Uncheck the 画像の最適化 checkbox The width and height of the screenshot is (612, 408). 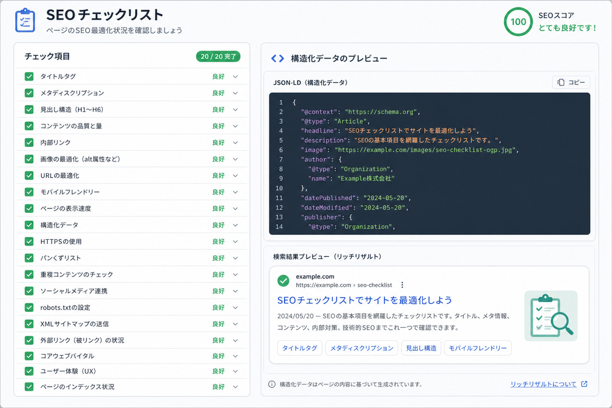pyautogui.click(x=29, y=159)
